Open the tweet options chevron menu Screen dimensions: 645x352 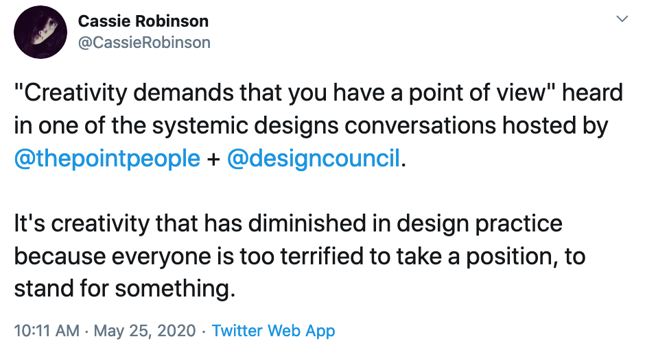click(x=622, y=20)
